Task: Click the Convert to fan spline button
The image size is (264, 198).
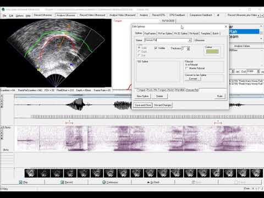Action: (x=193, y=79)
